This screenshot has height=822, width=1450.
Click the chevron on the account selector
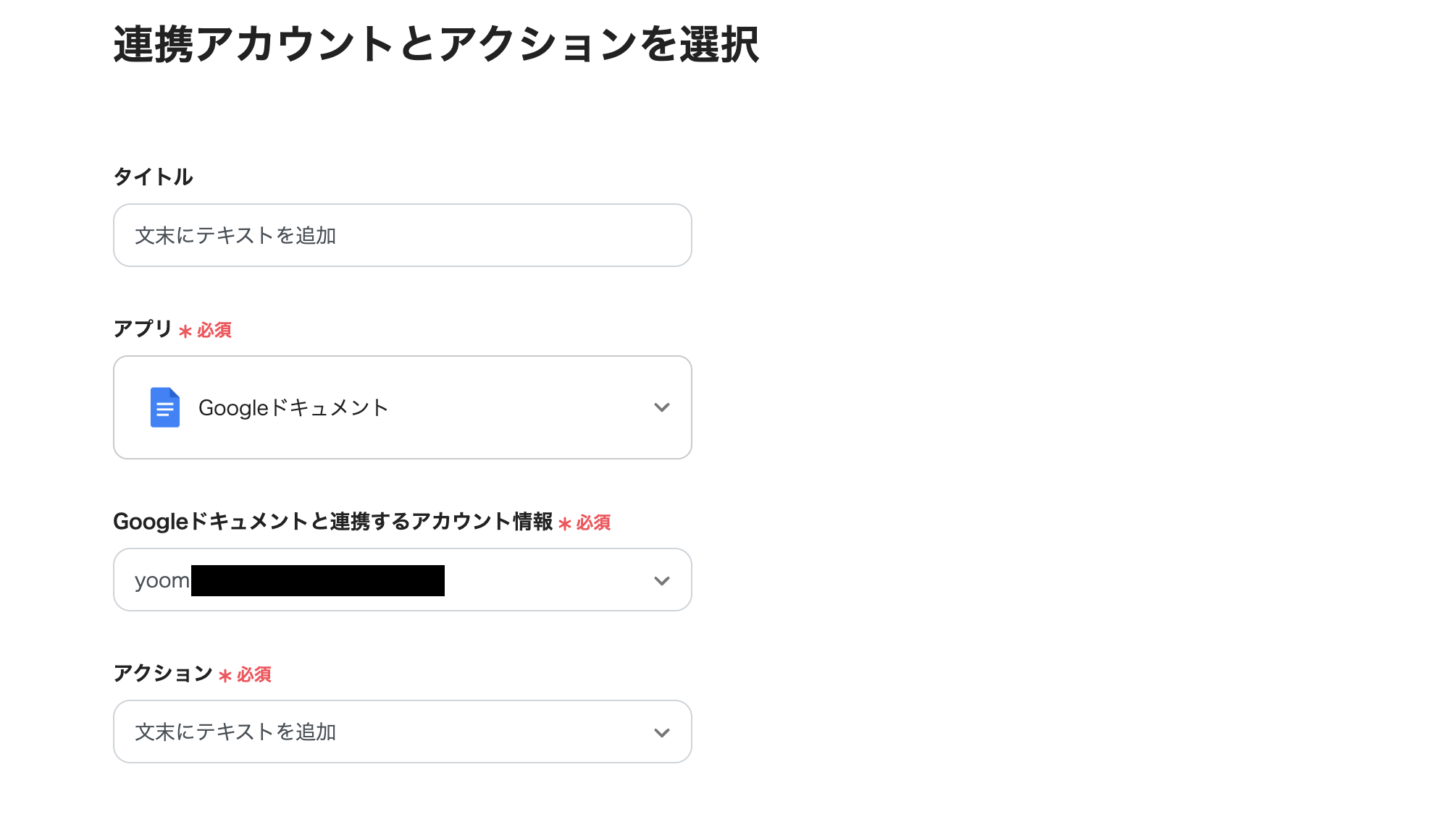pos(661,580)
